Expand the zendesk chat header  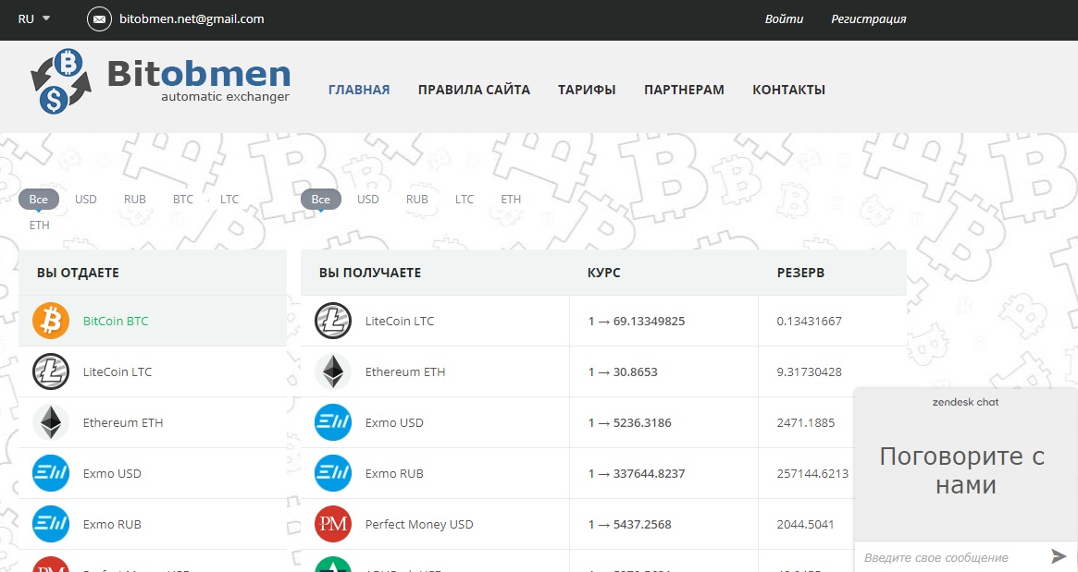tap(965, 402)
